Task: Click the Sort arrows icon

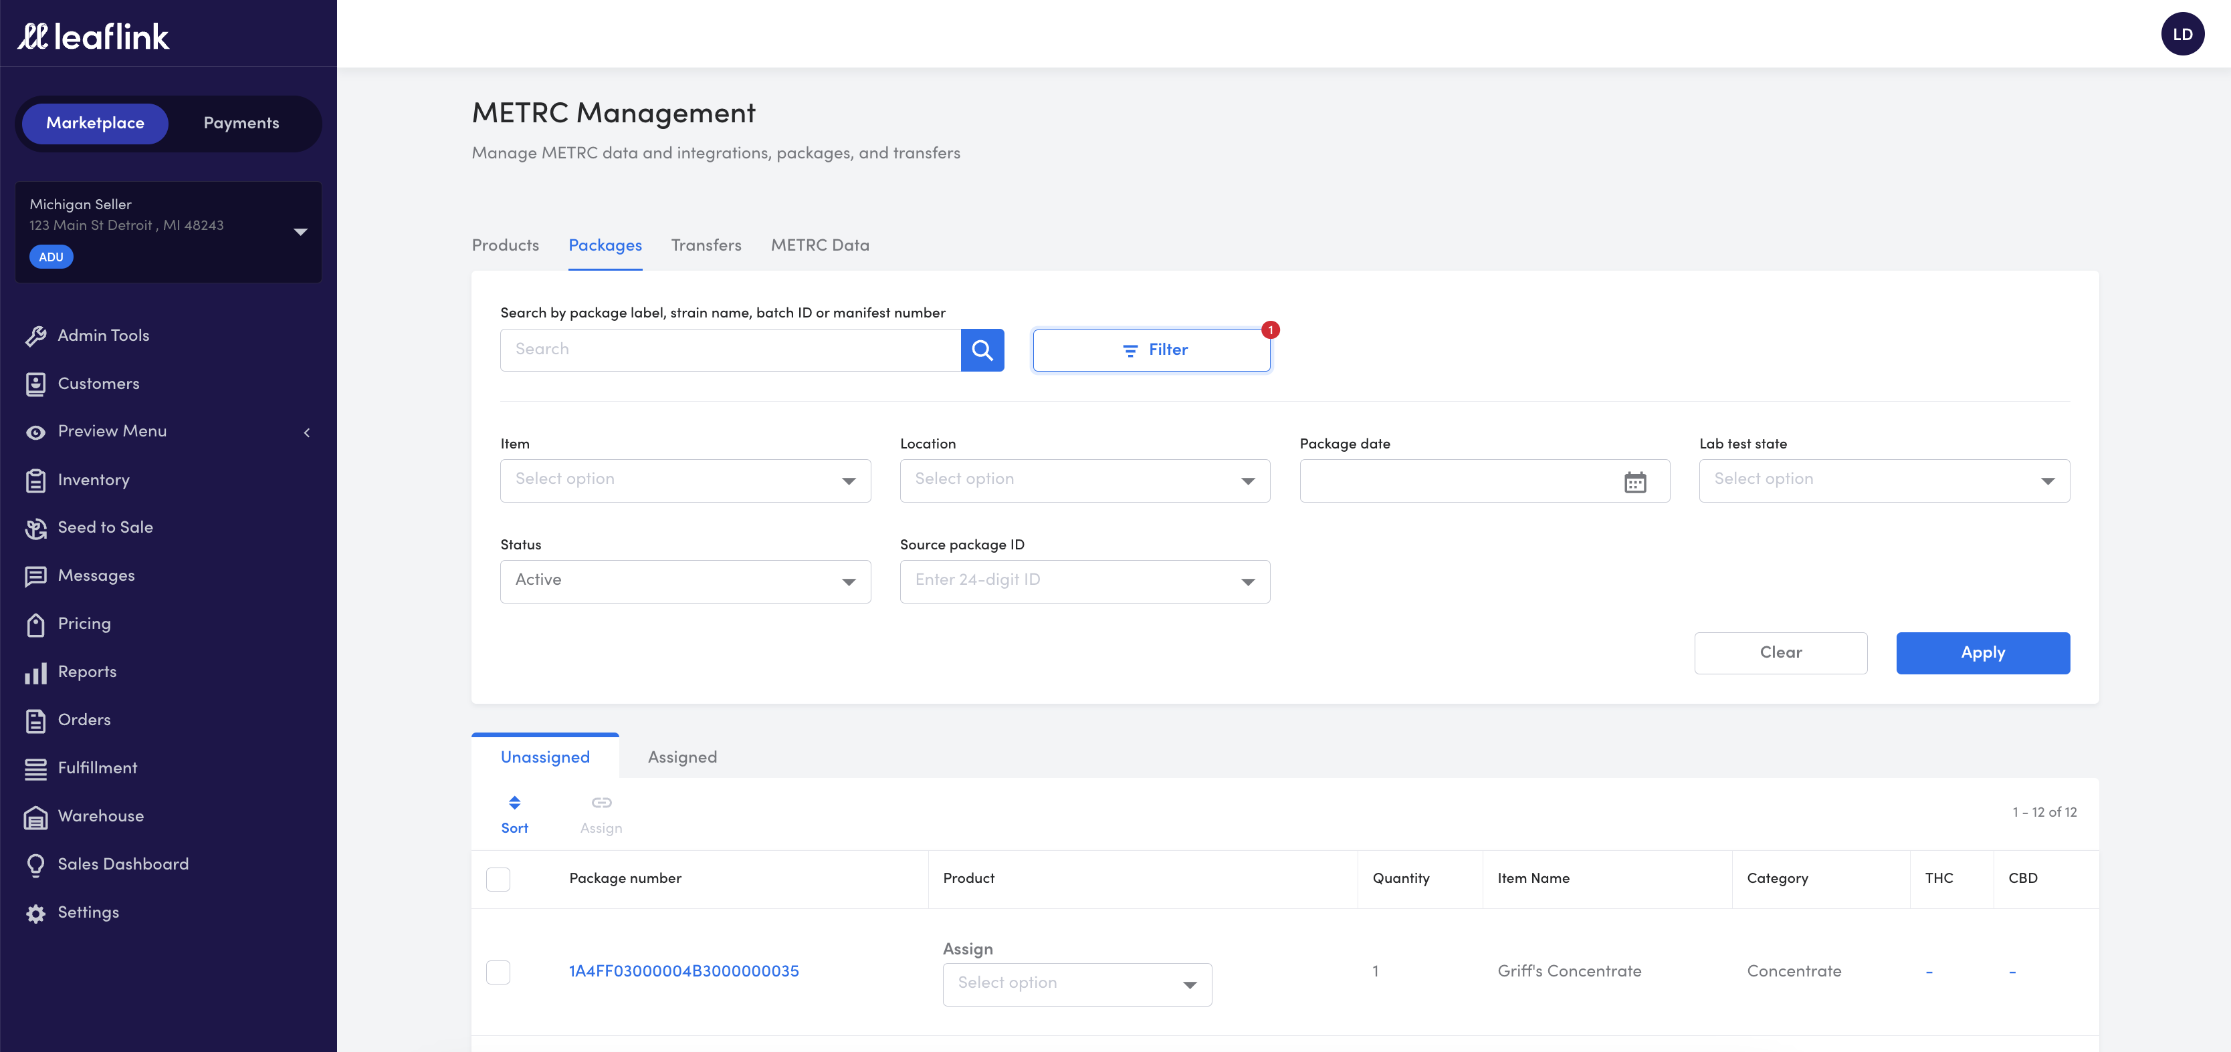Action: [x=514, y=803]
